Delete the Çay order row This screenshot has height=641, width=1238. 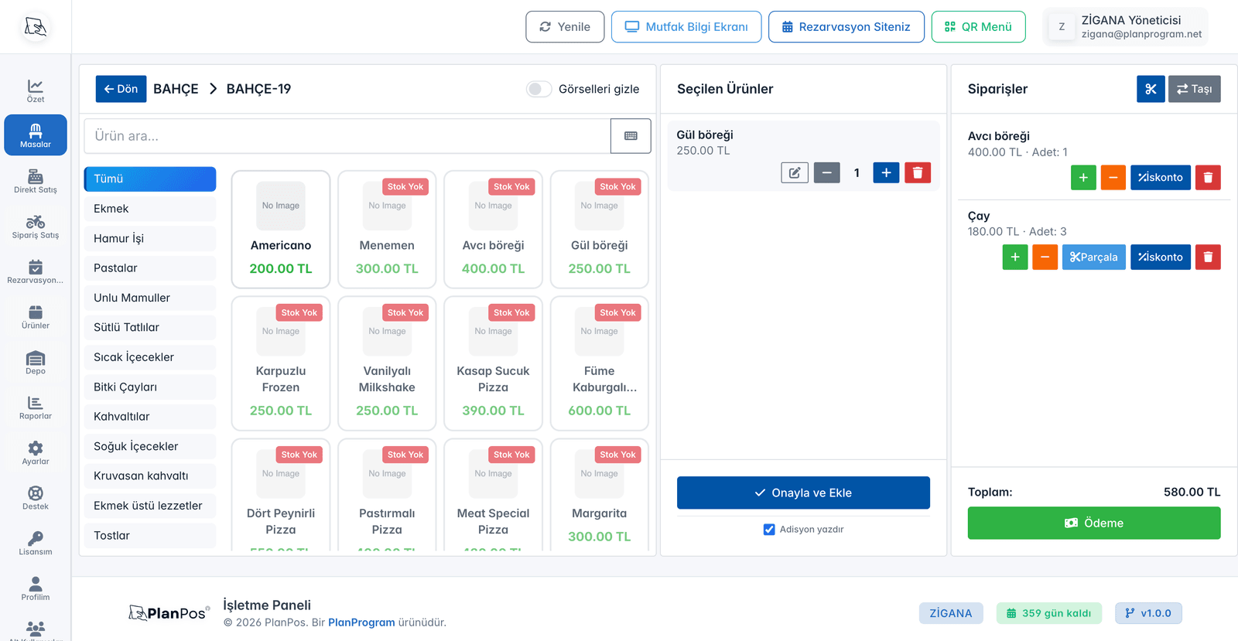coord(1208,257)
